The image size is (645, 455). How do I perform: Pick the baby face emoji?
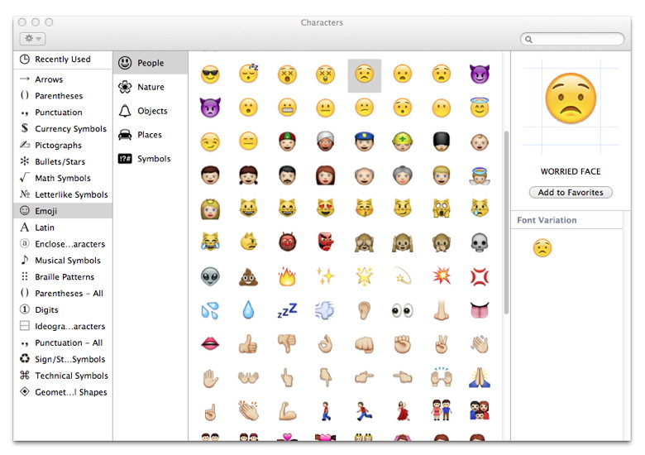[480, 142]
